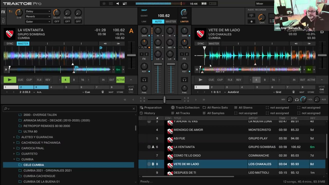Toggle MASTER on deck A
Viewport: 329px width, 185px height.
coord(23,44)
